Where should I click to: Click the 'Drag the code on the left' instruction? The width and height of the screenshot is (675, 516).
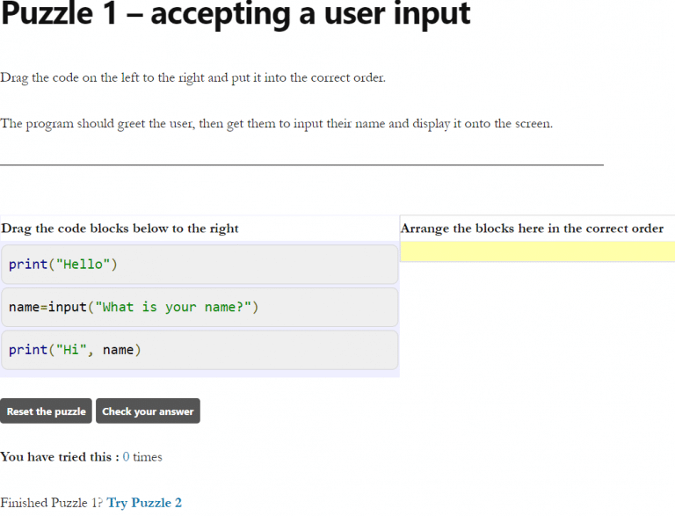pyautogui.click(x=192, y=77)
